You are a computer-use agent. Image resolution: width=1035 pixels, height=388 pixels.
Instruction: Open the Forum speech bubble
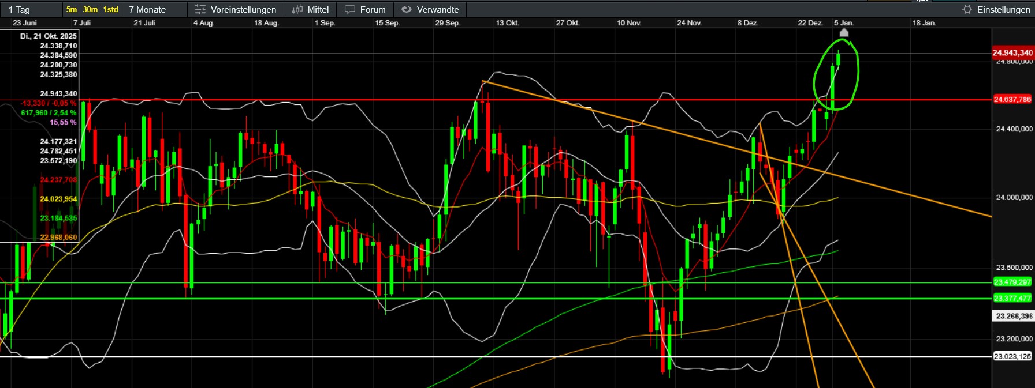point(350,9)
